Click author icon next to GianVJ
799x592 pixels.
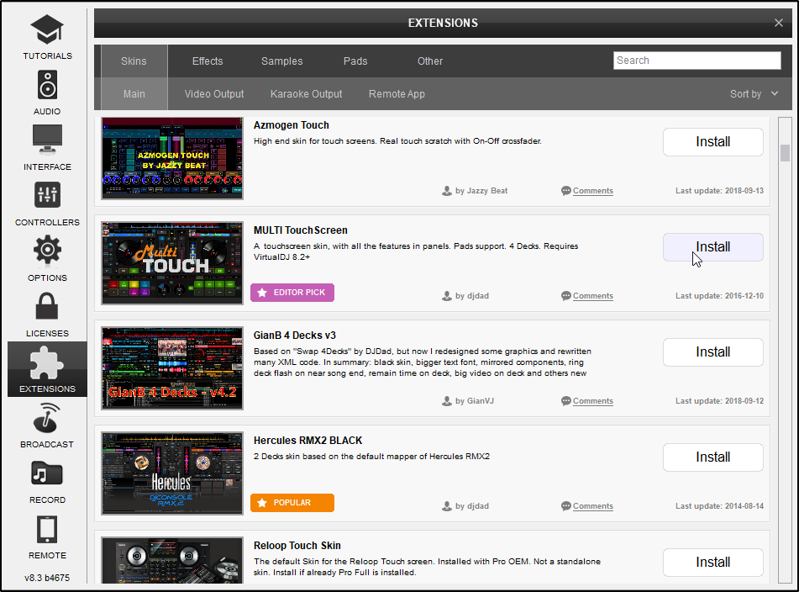point(447,401)
